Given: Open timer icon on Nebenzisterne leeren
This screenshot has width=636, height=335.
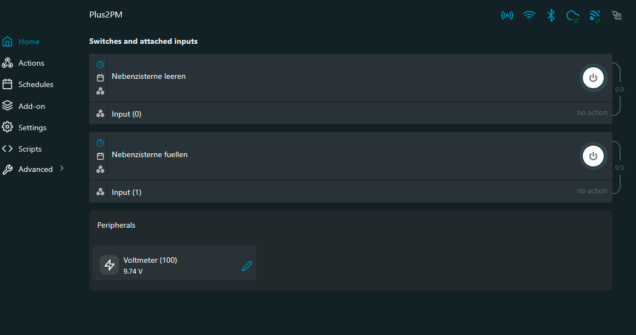Looking at the screenshot, I should 100,65.
